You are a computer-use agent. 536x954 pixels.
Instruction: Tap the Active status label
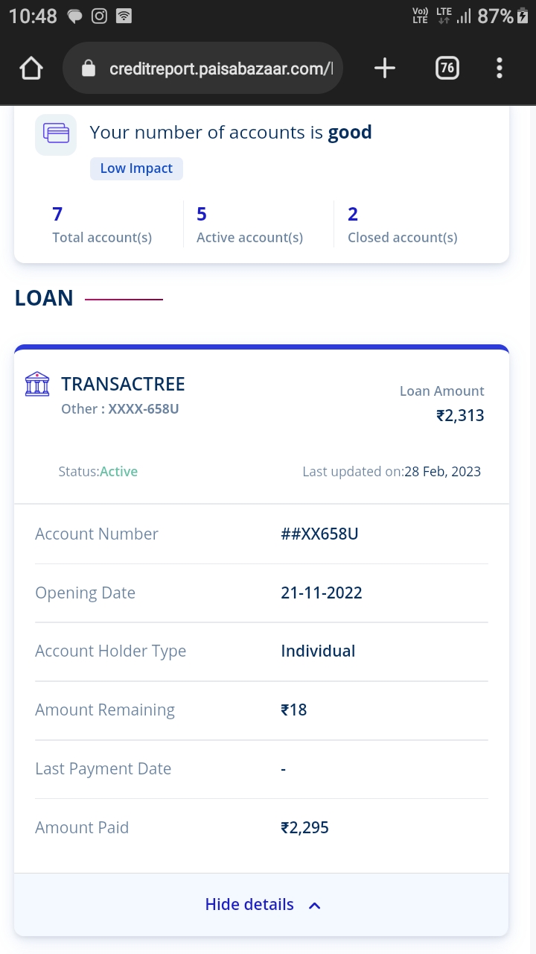[119, 472]
